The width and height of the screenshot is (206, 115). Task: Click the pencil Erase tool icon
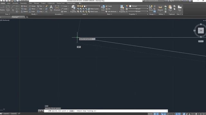pyautogui.click(x=46, y=6)
